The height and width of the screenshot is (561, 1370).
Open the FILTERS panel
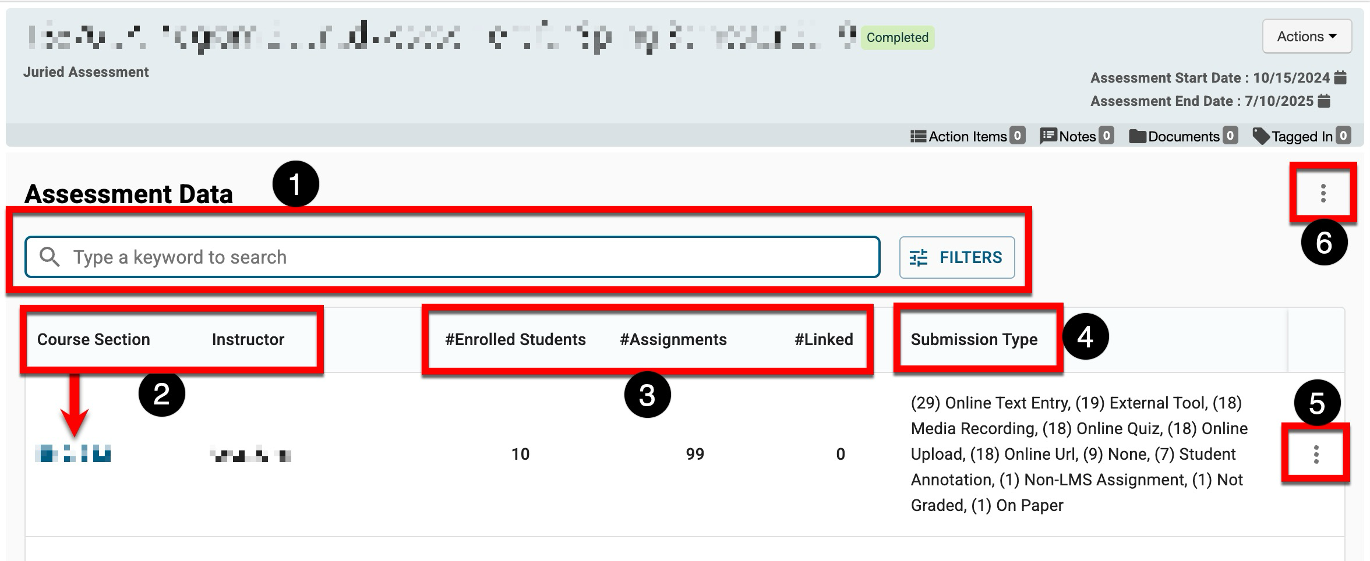click(956, 257)
